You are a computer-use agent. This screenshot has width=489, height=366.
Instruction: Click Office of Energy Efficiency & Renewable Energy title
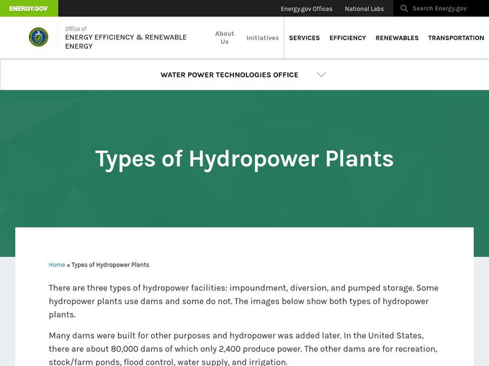click(126, 38)
